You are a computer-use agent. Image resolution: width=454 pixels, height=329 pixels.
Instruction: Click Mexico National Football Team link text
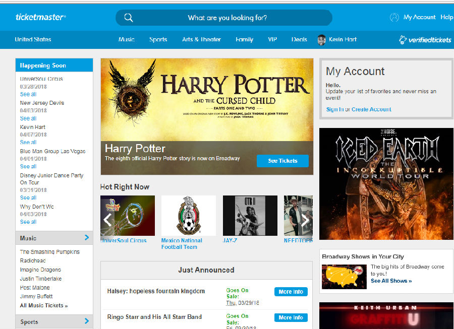pyautogui.click(x=182, y=244)
